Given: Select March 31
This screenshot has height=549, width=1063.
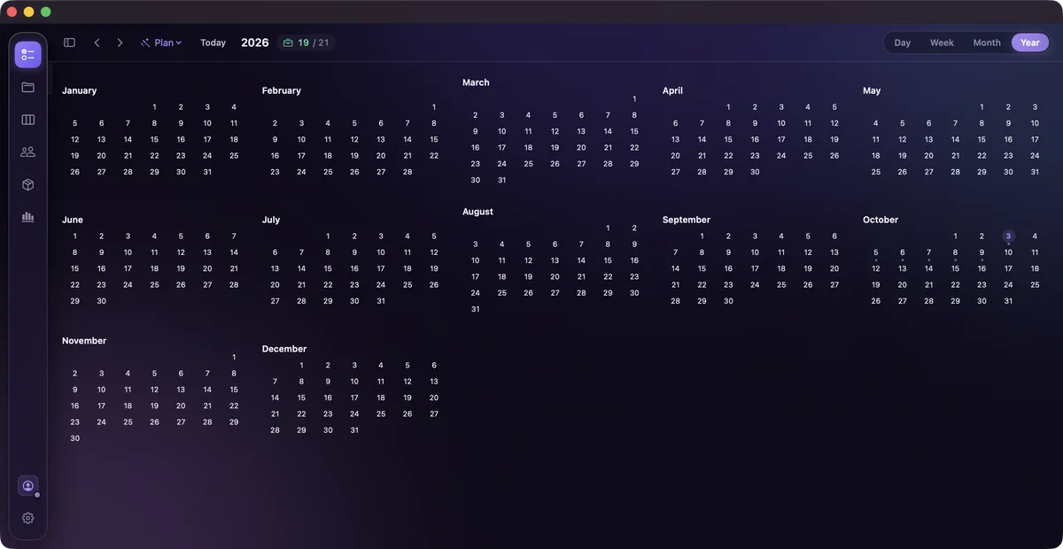Looking at the screenshot, I should click(501, 180).
